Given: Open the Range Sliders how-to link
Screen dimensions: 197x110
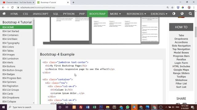Looking at the screenshot, I should 181,73.
